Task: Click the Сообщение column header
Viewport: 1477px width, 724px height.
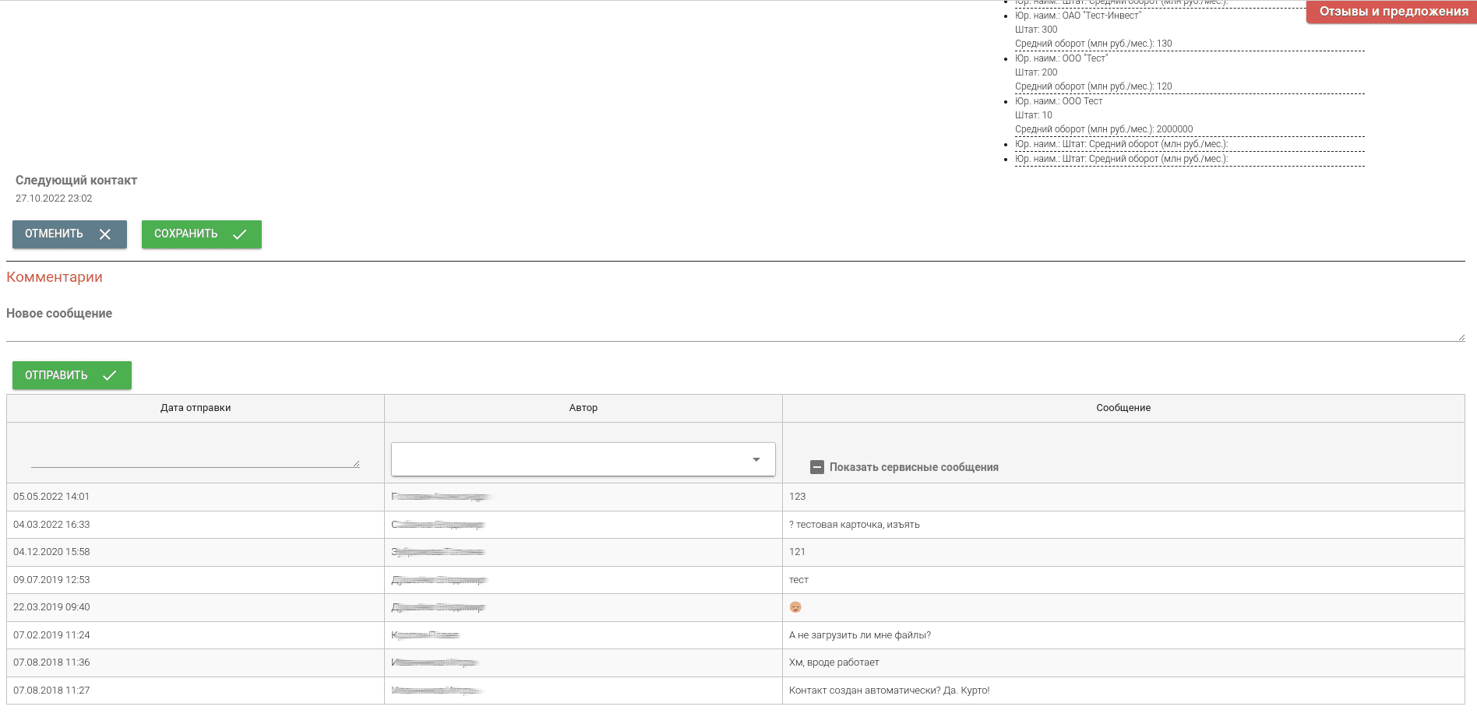Action: point(1123,408)
